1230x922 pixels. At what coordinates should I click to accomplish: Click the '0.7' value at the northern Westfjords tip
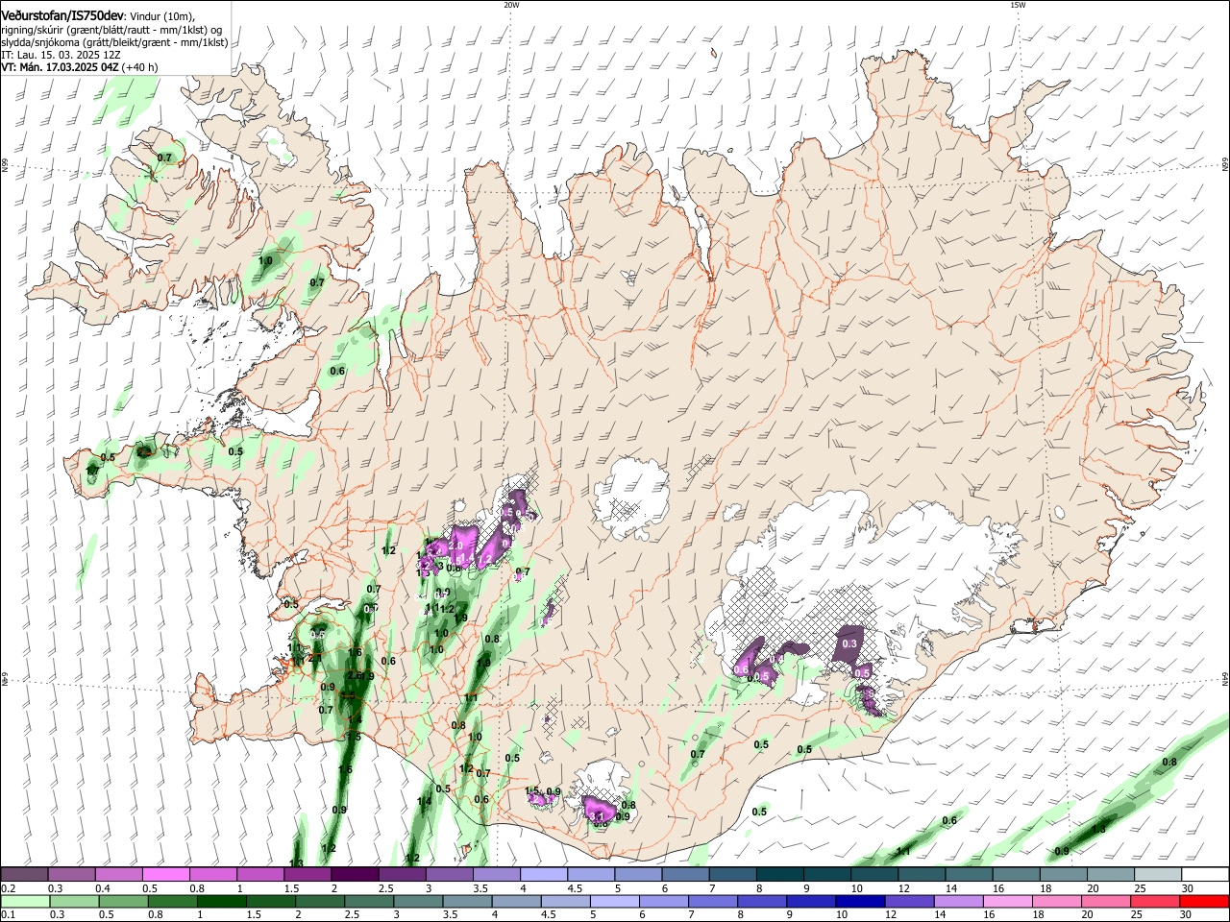[x=164, y=158]
